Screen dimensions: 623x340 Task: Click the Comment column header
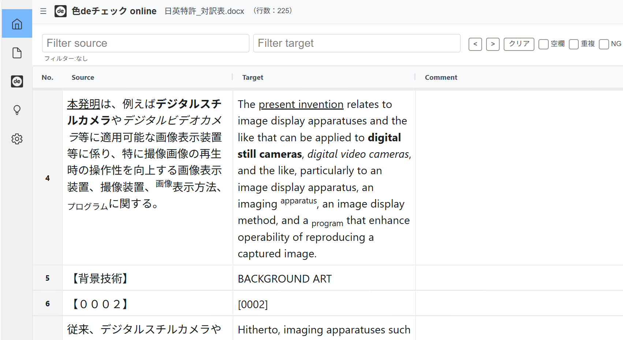click(441, 78)
